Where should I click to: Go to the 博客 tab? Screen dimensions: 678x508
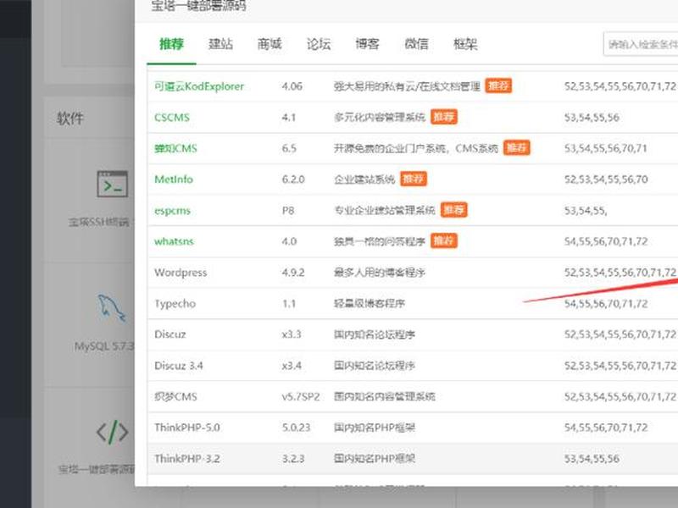coord(368,44)
